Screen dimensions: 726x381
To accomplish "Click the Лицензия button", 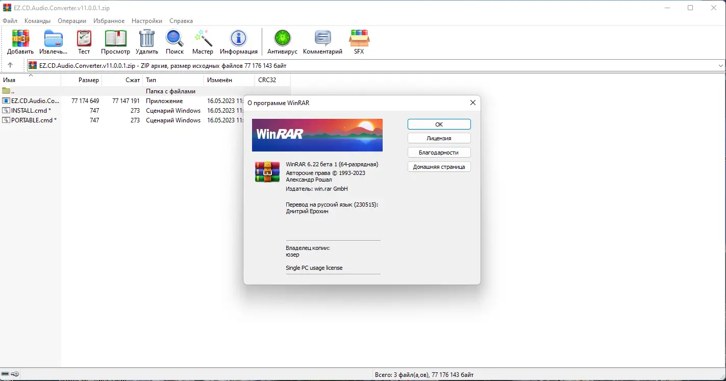I will tap(439, 138).
